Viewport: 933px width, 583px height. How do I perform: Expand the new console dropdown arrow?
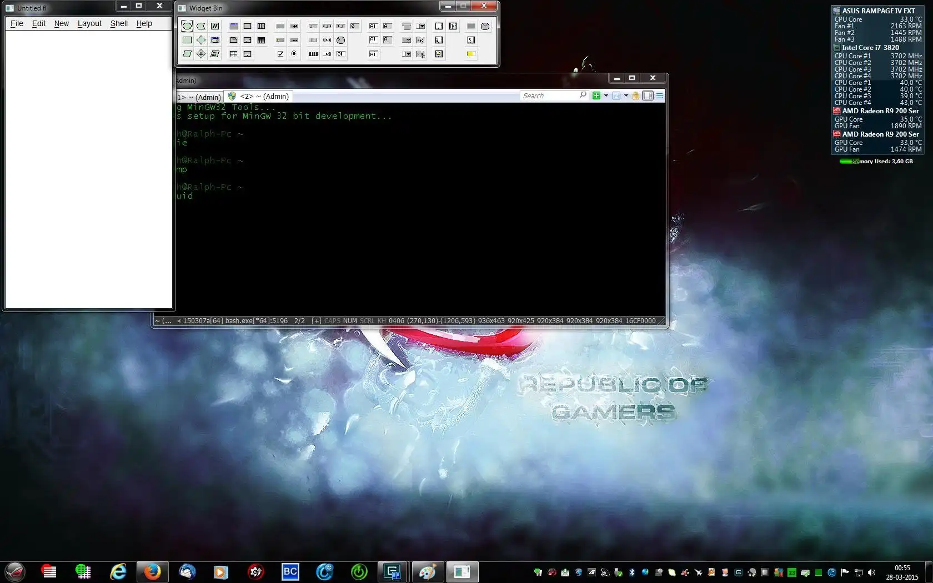(606, 96)
